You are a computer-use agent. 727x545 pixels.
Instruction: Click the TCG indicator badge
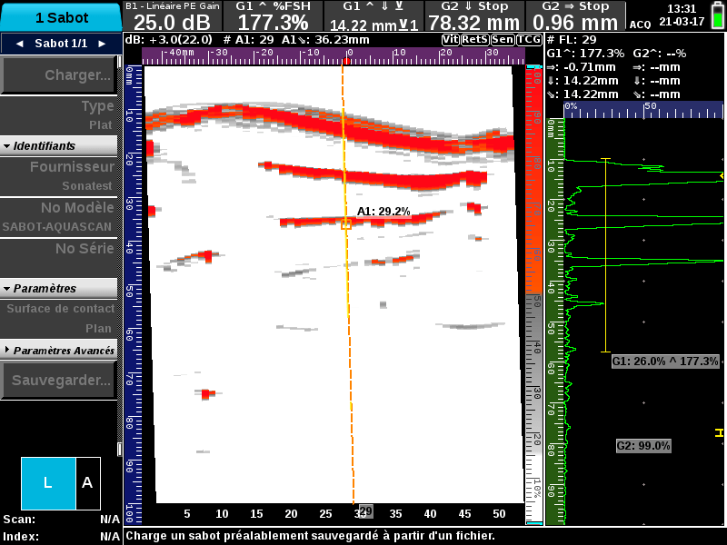point(529,40)
